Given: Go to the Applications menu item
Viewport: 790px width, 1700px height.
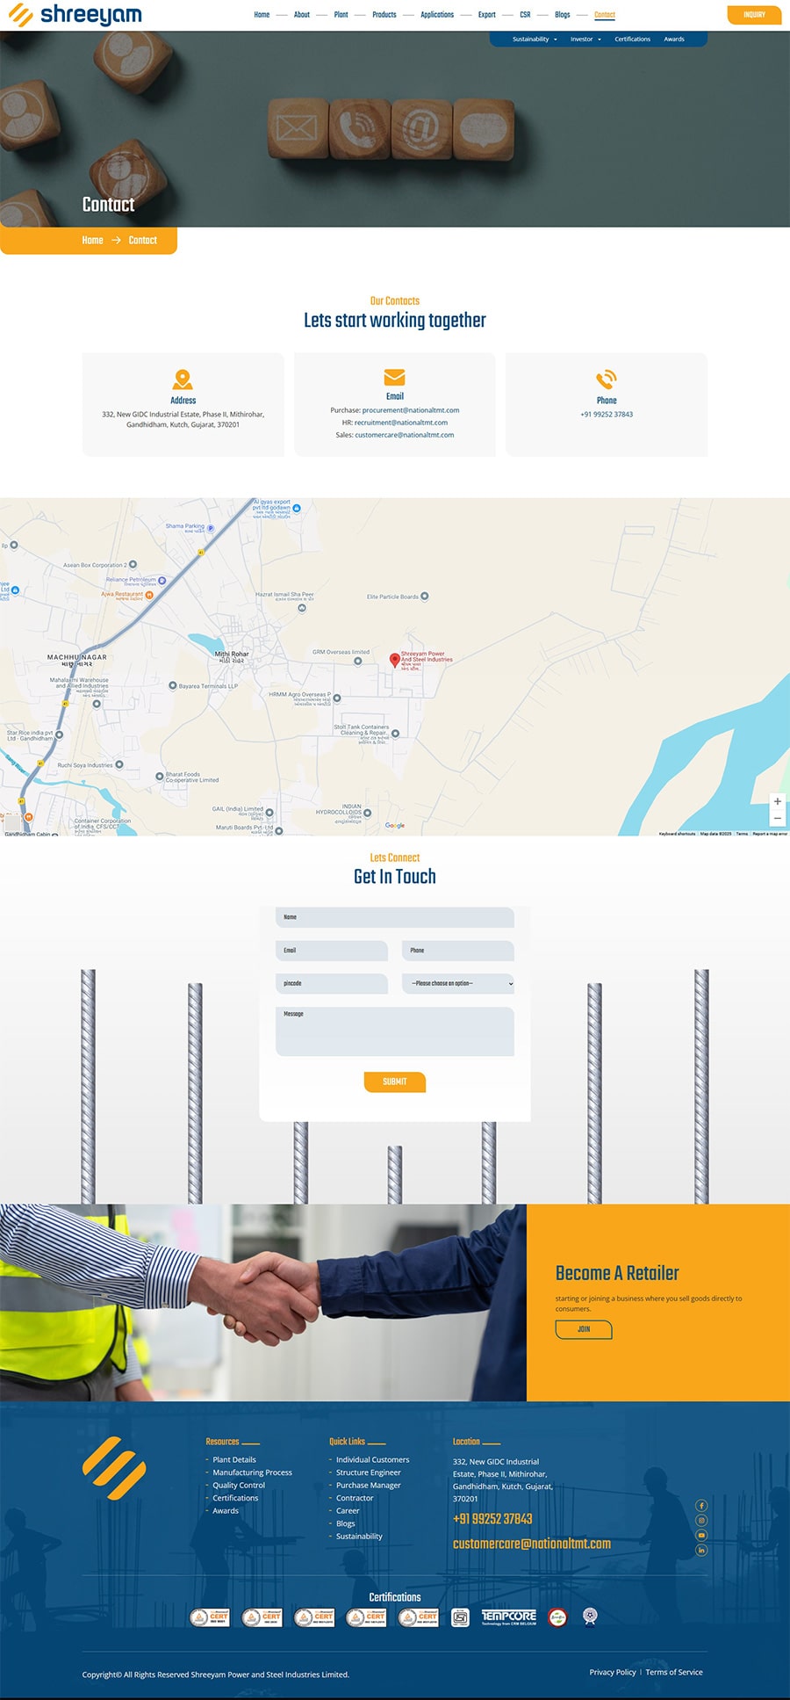Looking at the screenshot, I should 437,15.
